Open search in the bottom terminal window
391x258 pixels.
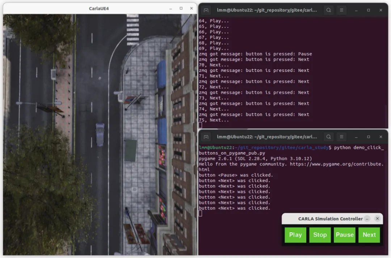coord(328,137)
